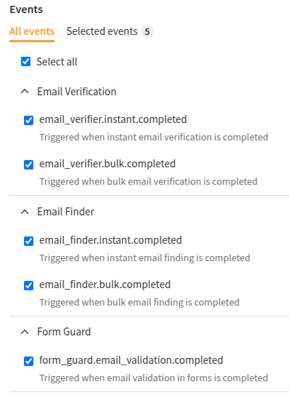This screenshot has height=398, width=289.
Task: Click the selected events count badge
Action: pyautogui.click(x=147, y=32)
